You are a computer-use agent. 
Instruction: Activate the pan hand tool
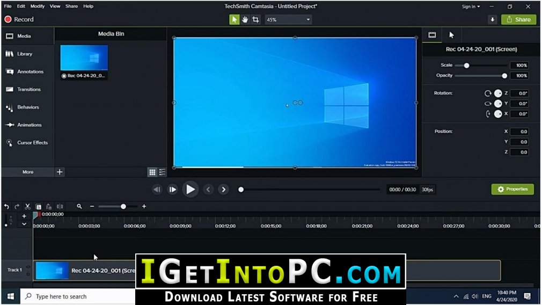coord(245,20)
